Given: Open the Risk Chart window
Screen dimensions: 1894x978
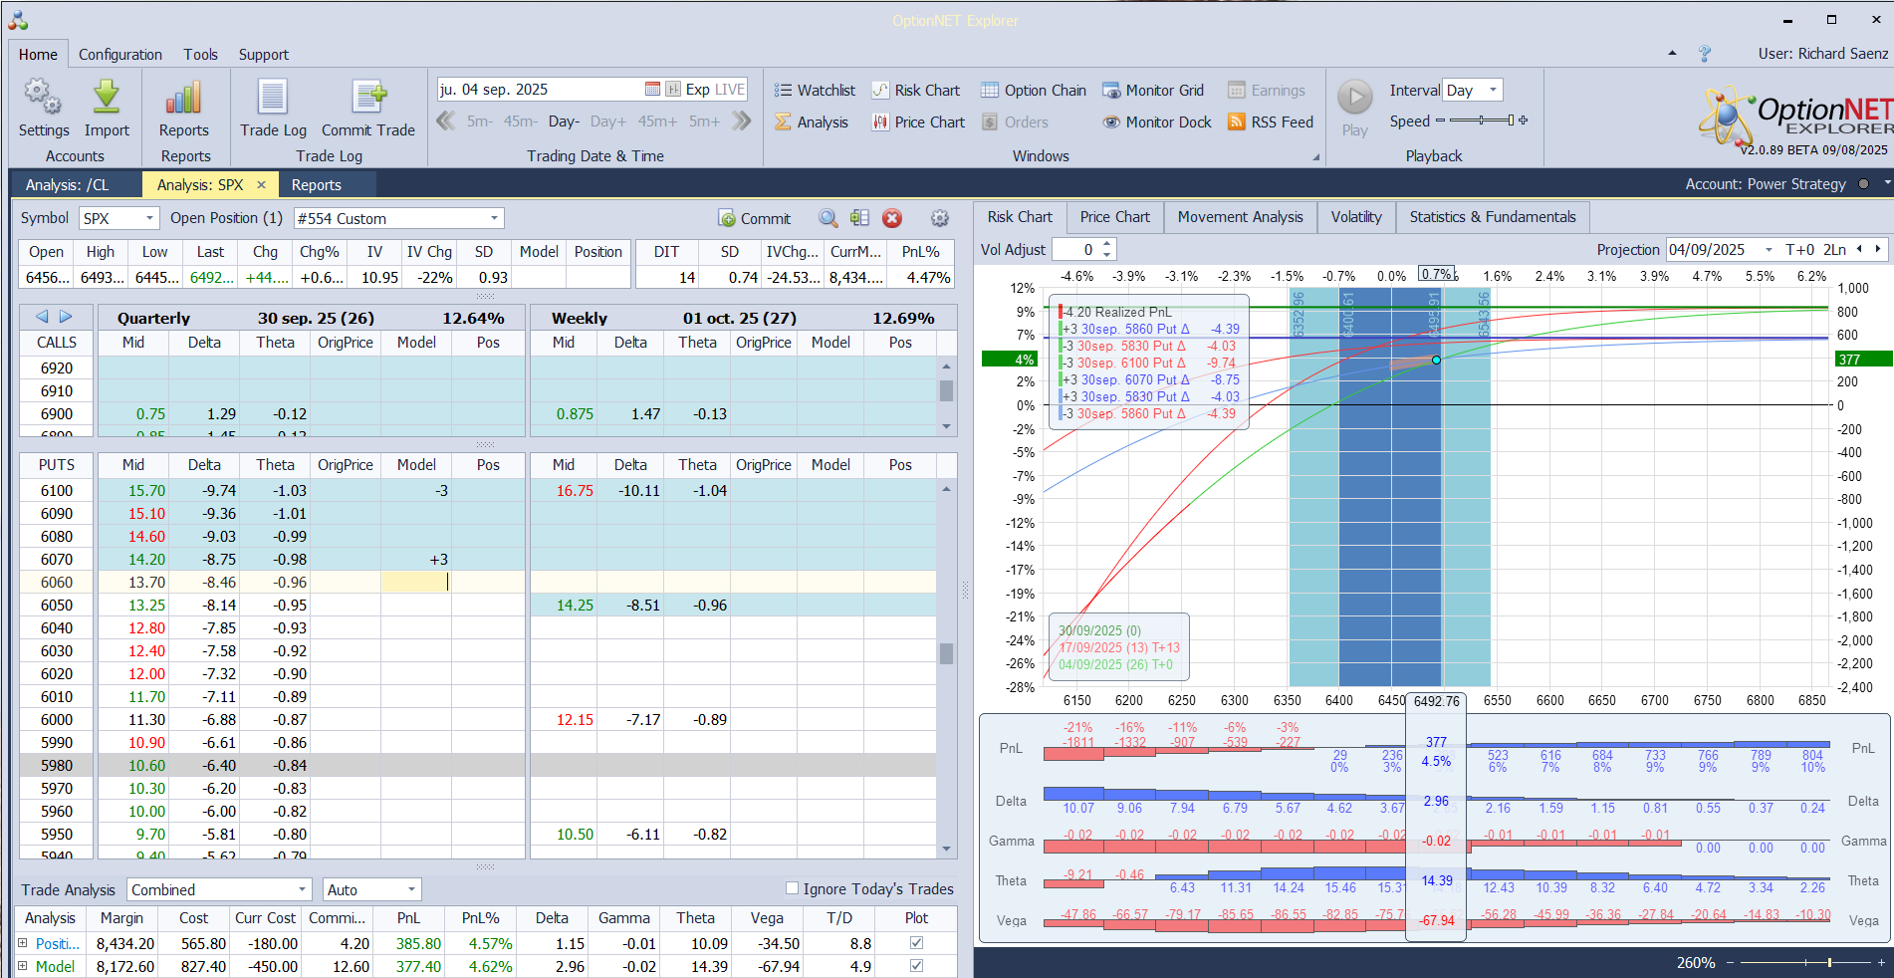Looking at the screenshot, I should (916, 91).
